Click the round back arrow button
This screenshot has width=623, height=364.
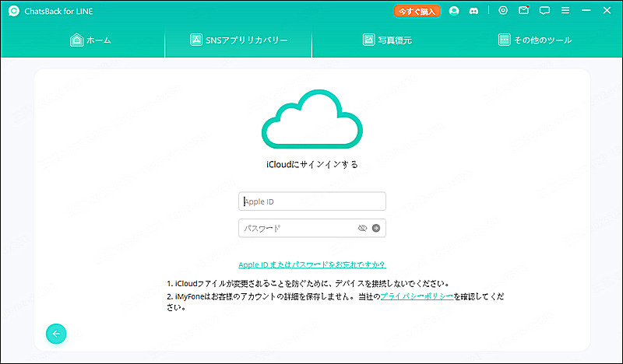click(56, 334)
